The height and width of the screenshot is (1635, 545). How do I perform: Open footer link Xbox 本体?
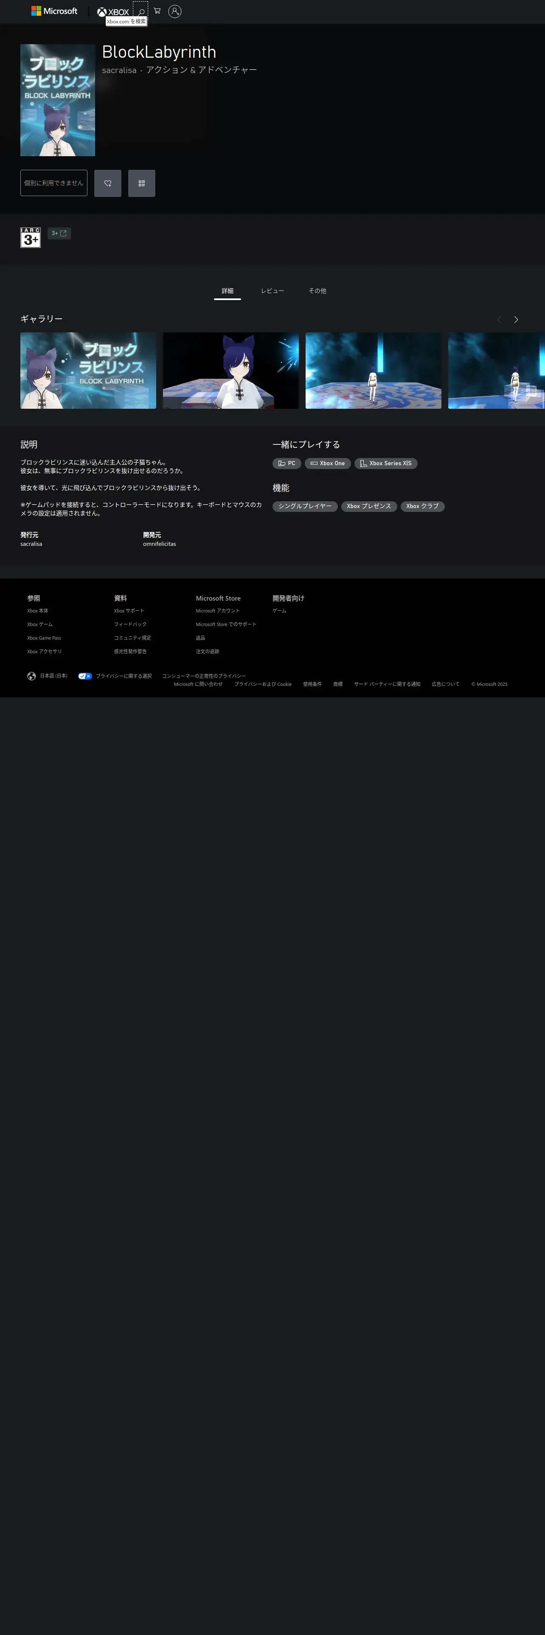(37, 611)
